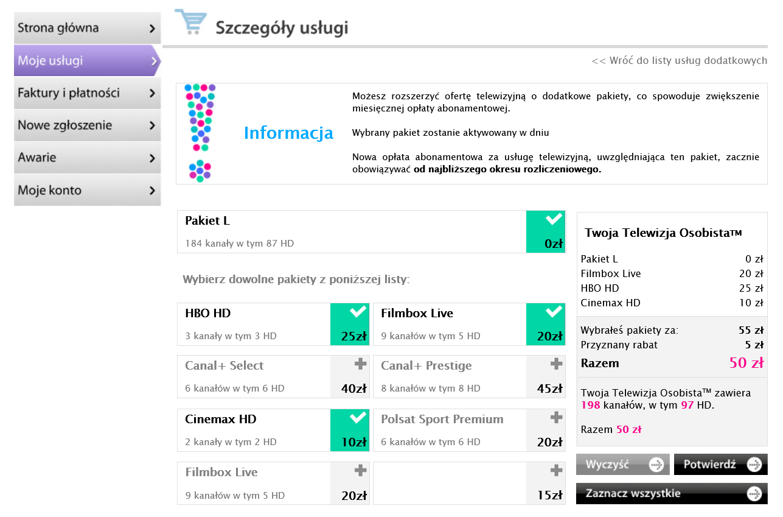Add unselected Filmbox Live via plus icon
The height and width of the screenshot is (517, 783).
(x=360, y=471)
